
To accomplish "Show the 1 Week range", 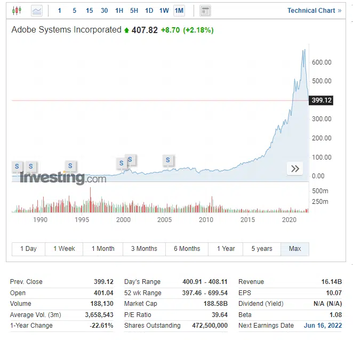I will pyautogui.click(x=64, y=249).
